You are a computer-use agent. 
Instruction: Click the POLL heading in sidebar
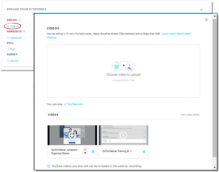click(x=10, y=43)
